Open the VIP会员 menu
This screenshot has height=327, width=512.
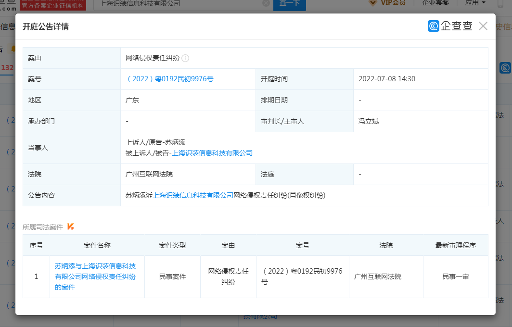click(387, 3)
